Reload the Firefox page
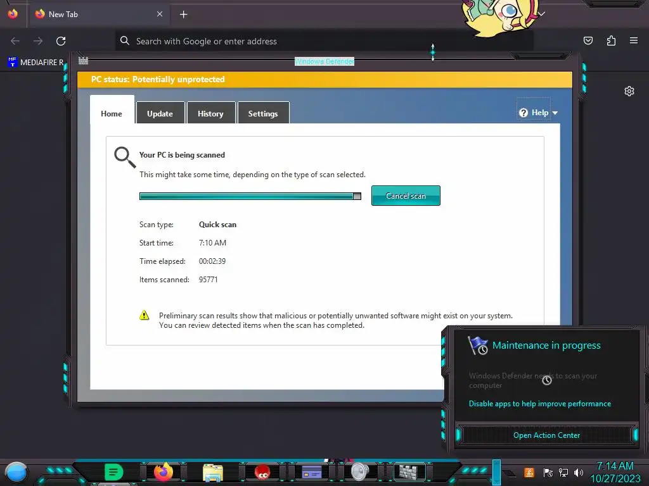This screenshot has height=486, width=649. 61,41
